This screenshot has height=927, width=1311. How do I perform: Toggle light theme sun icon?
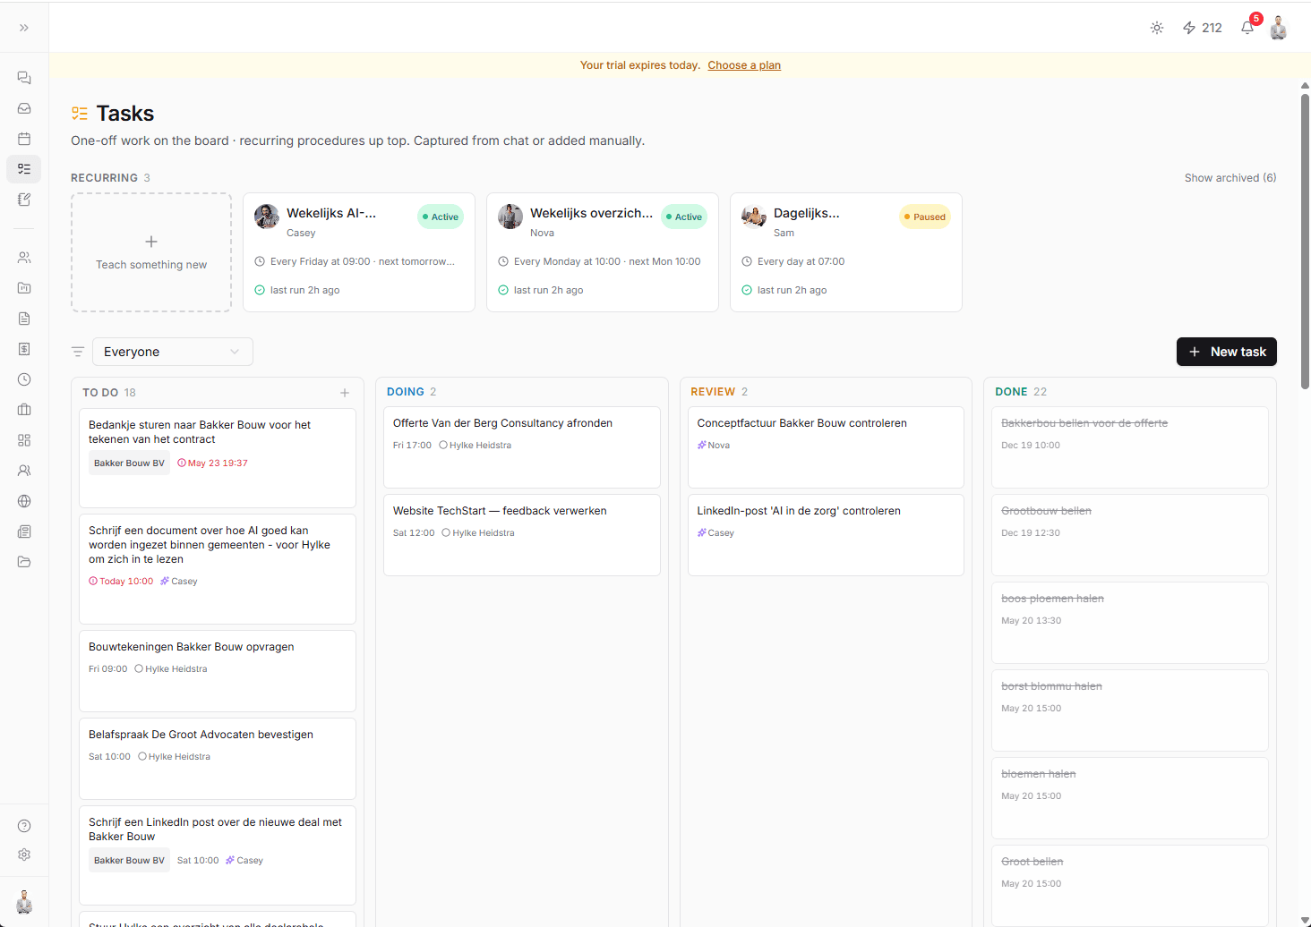(1157, 28)
